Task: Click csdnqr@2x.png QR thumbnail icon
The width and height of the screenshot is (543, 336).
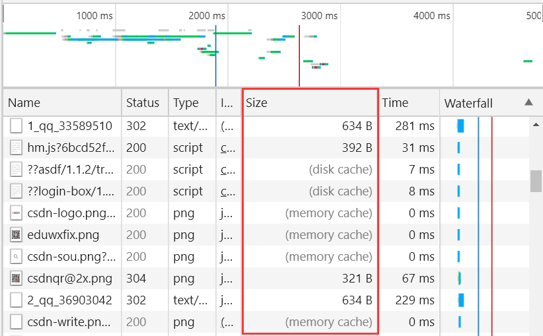Action: 16,279
